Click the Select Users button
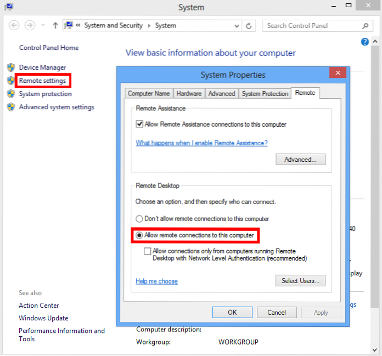 (x=300, y=281)
